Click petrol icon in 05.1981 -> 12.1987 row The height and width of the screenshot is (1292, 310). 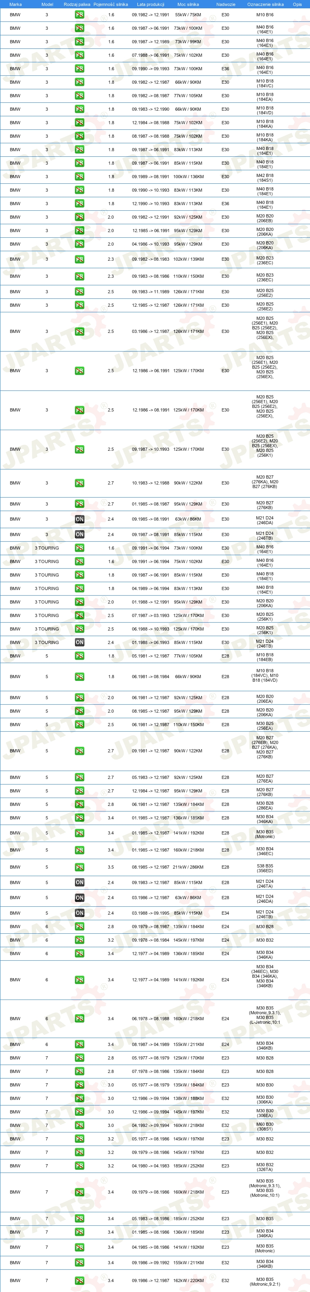coord(80,656)
